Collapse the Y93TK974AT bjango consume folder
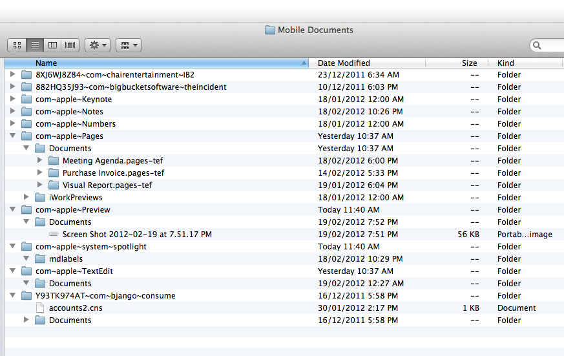This screenshot has width=564, height=356. (12, 295)
